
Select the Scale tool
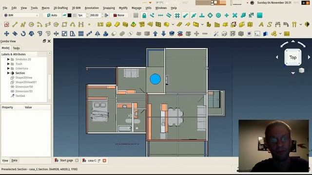(x=64, y=34)
